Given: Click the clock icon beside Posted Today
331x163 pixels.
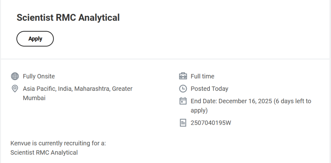Looking at the screenshot, I should [x=183, y=89].
